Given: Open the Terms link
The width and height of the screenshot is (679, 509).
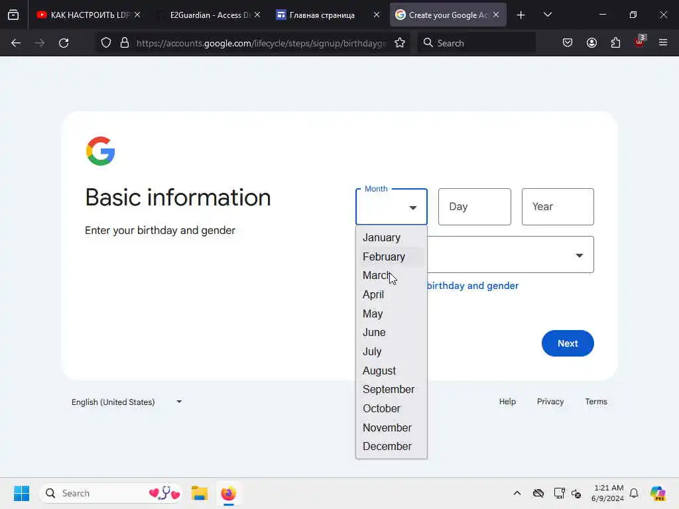Looking at the screenshot, I should 596,402.
